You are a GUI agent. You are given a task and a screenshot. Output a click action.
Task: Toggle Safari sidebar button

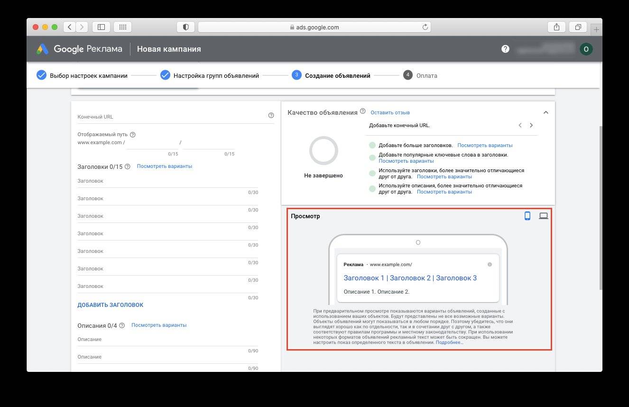point(101,27)
